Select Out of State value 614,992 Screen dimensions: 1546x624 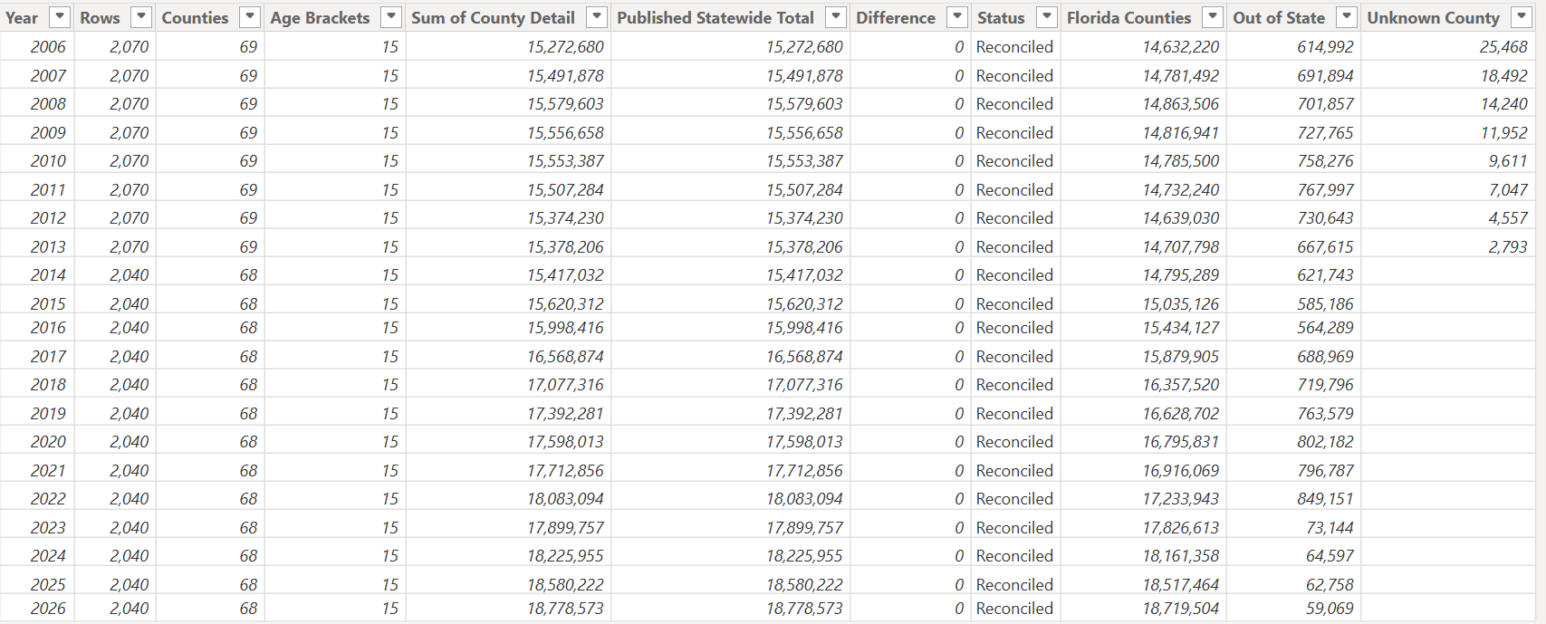pyautogui.click(x=1325, y=46)
